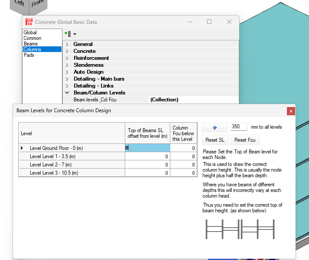Click the row selector arrow for Ground Floor
The image size is (309, 260).
tap(22, 148)
